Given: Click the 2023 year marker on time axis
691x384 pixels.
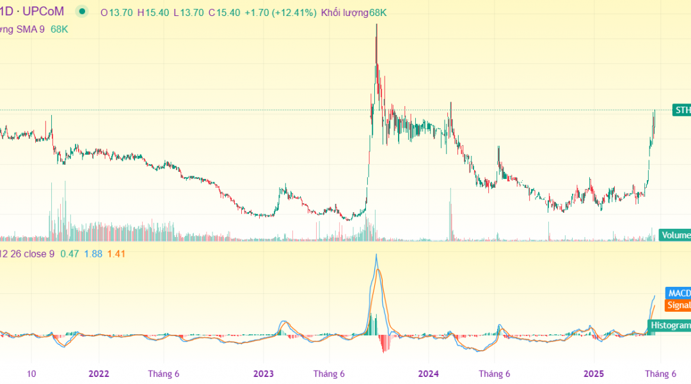Looking at the screenshot, I should [x=264, y=374].
